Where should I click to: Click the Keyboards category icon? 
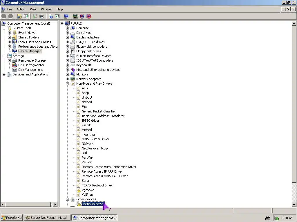click(73, 65)
